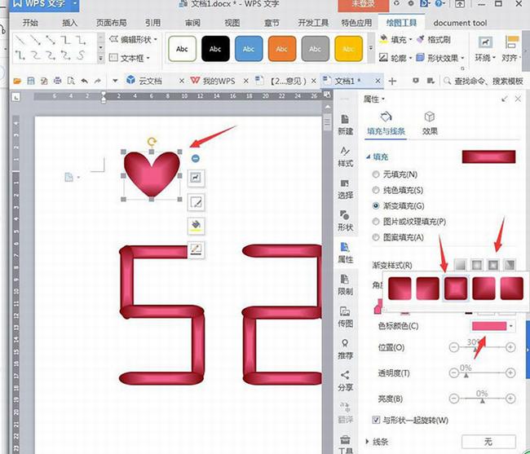Apply the orange Abc shape style

tap(282, 49)
